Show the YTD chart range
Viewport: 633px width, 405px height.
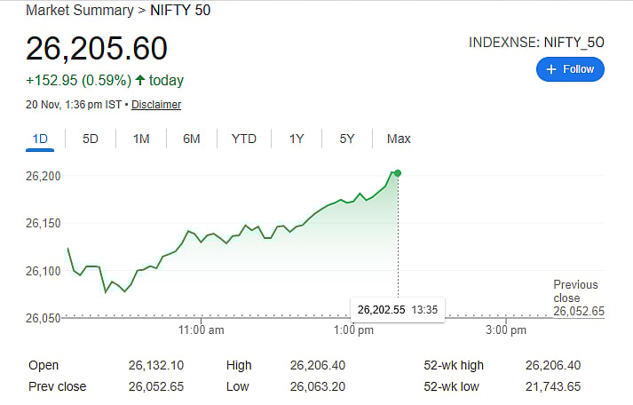pos(244,139)
